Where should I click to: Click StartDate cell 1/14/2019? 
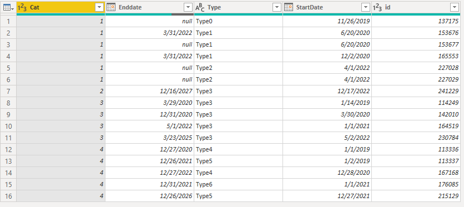[x=327, y=103]
